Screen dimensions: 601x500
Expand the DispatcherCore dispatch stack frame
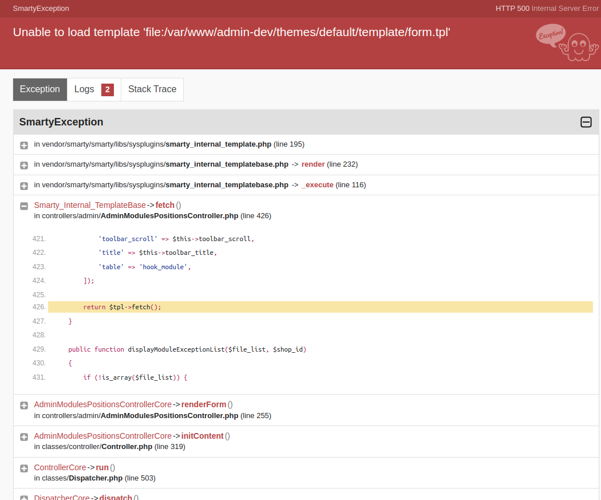[x=23, y=498]
